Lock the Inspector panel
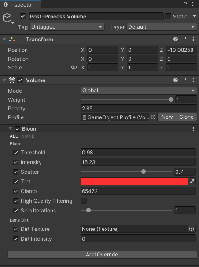 [185, 4]
